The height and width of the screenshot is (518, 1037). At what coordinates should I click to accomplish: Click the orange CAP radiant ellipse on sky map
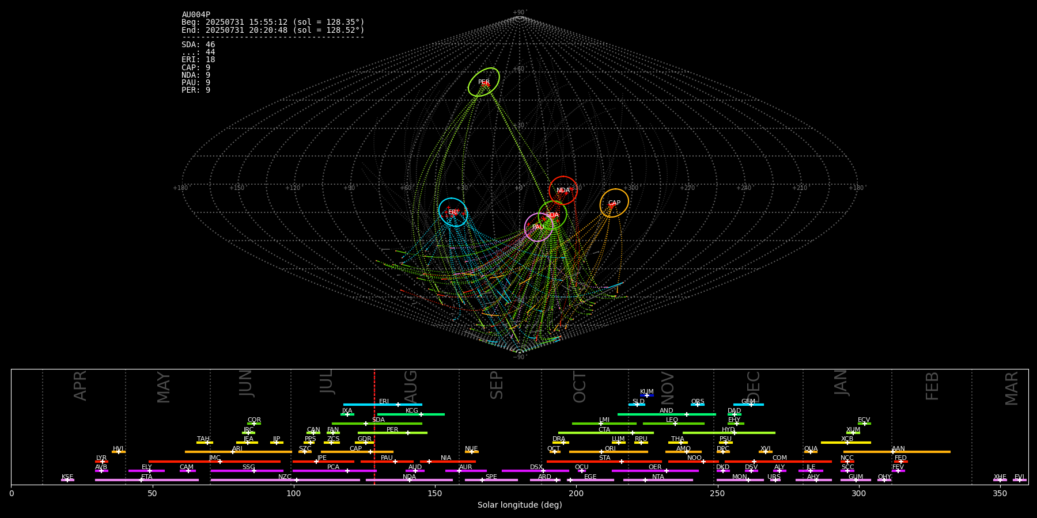pos(614,203)
